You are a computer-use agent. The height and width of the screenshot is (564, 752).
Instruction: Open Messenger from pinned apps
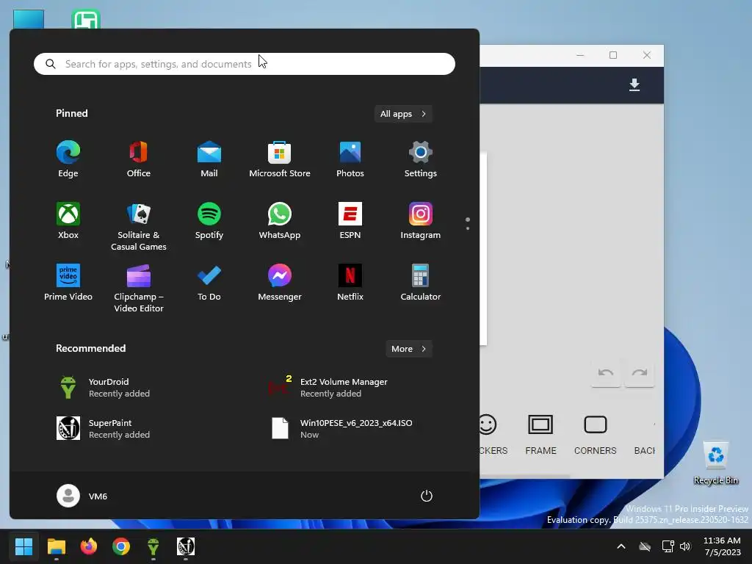click(x=280, y=283)
